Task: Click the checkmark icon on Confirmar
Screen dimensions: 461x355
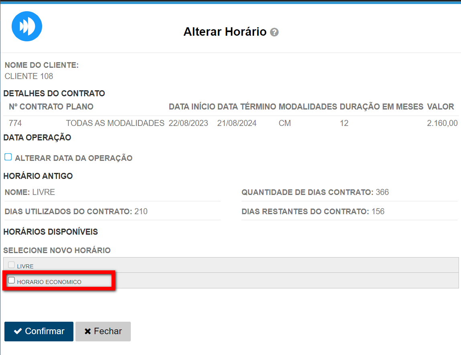Action: click(x=18, y=331)
